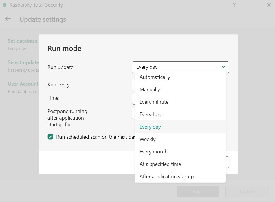Open Set database update run mode link

(23, 41)
